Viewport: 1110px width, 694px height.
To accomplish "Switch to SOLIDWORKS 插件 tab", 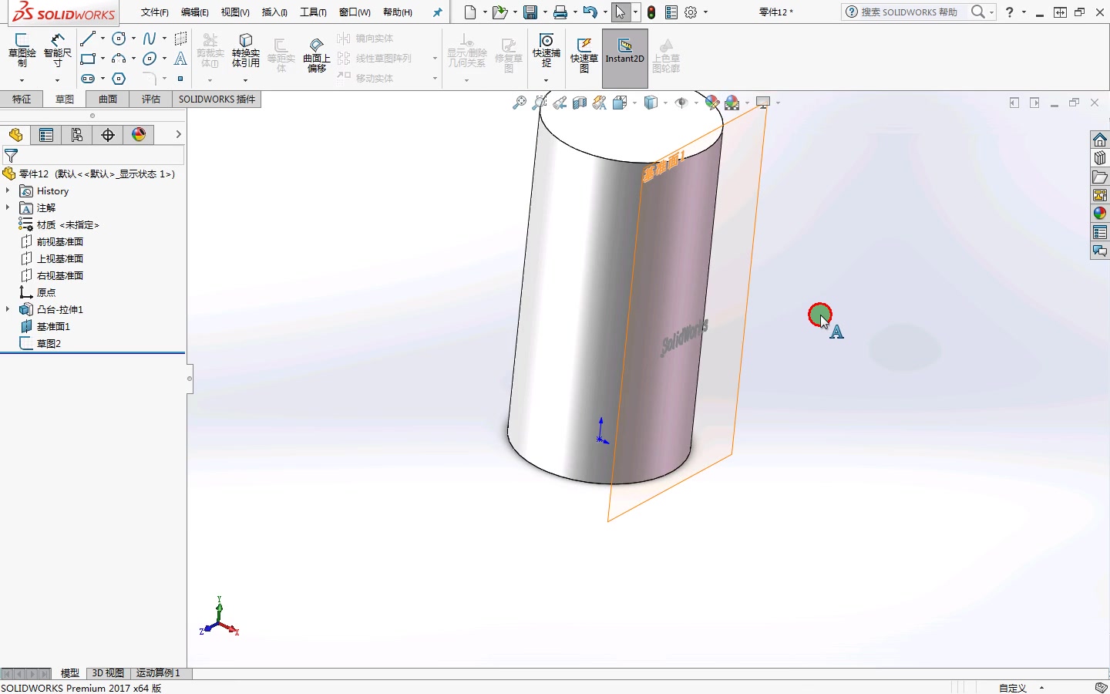I will coord(217,99).
